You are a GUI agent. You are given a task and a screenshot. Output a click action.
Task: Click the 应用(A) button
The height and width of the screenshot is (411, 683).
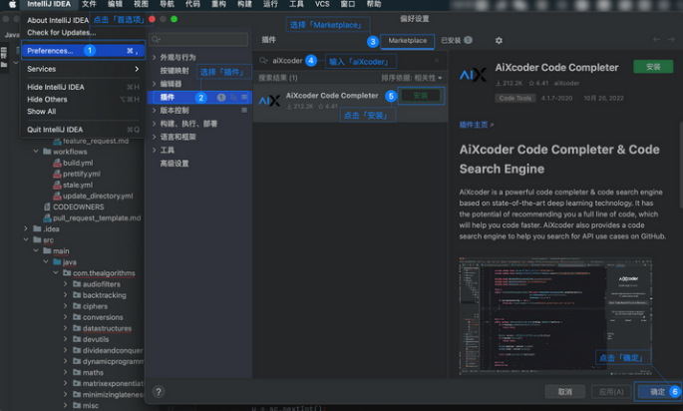pyautogui.click(x=611, y=392)
